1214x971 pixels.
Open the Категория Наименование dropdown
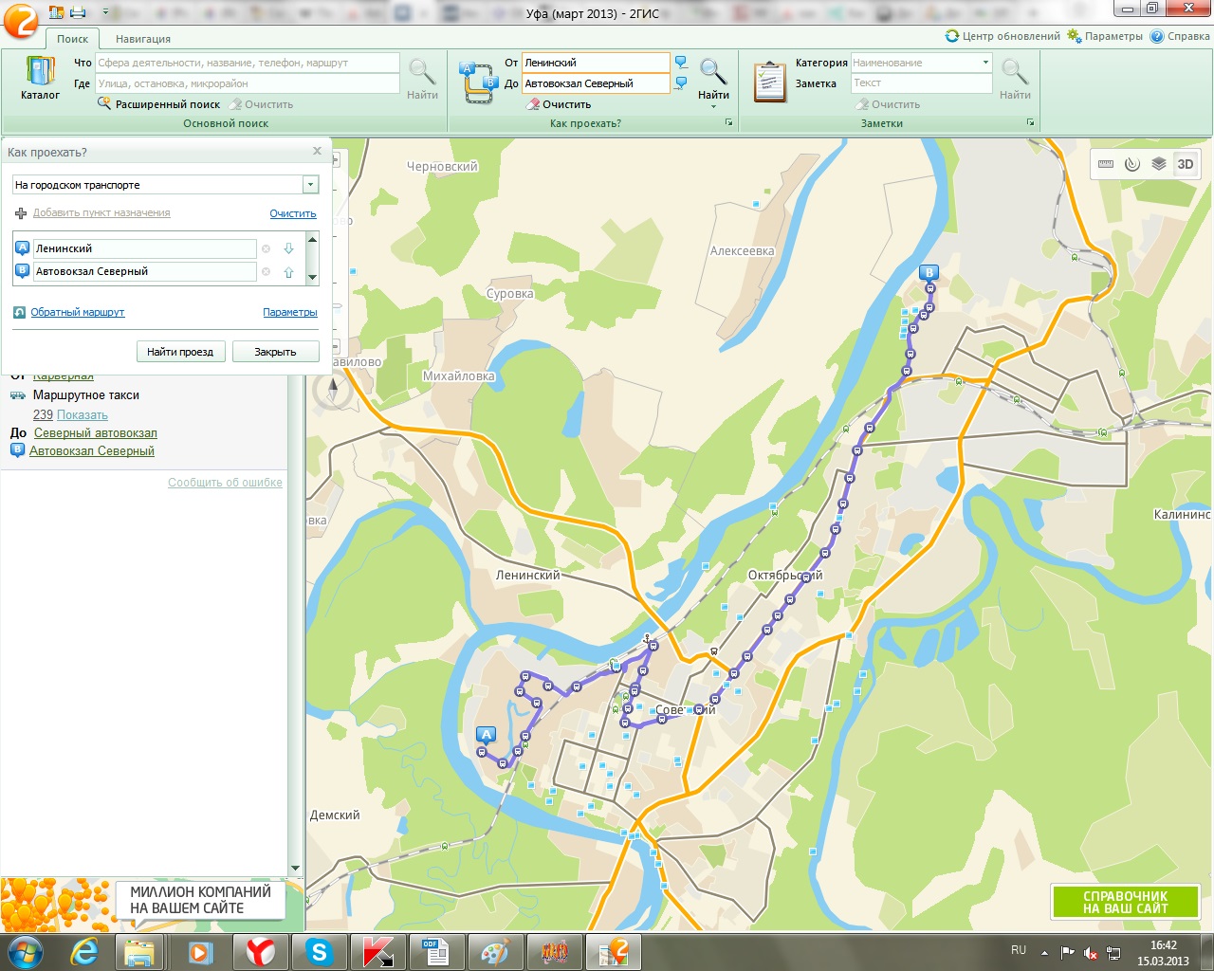tap(985, 63)
